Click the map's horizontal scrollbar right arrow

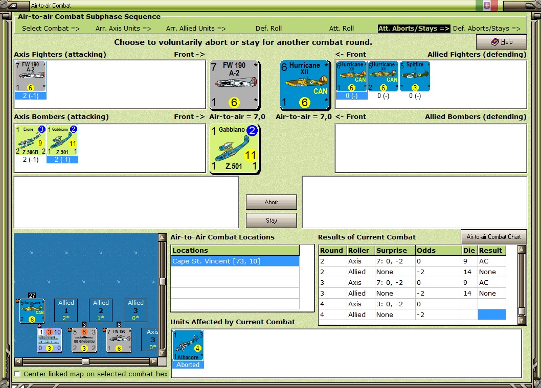tap(154, 361)
